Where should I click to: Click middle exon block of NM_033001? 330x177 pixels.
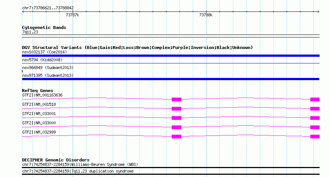176,118
